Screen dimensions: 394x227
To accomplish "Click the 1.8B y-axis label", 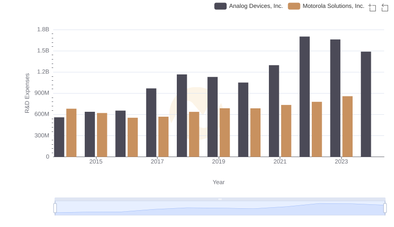I will point(43,30).
